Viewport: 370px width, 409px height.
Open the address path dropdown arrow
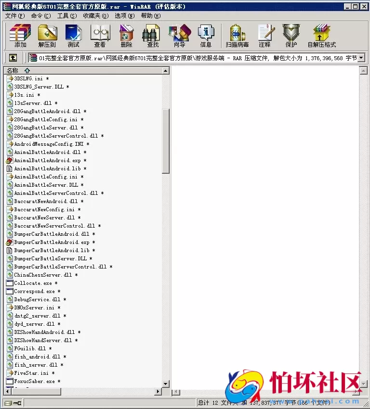point(361,58)
